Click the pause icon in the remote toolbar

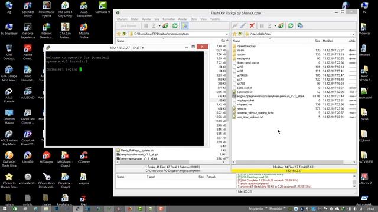pyautogui.click(x=262, y=25)
